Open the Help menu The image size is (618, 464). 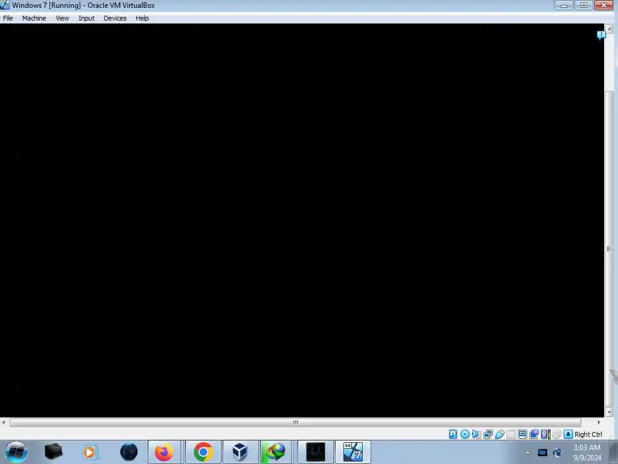click(x=142, y=18)
